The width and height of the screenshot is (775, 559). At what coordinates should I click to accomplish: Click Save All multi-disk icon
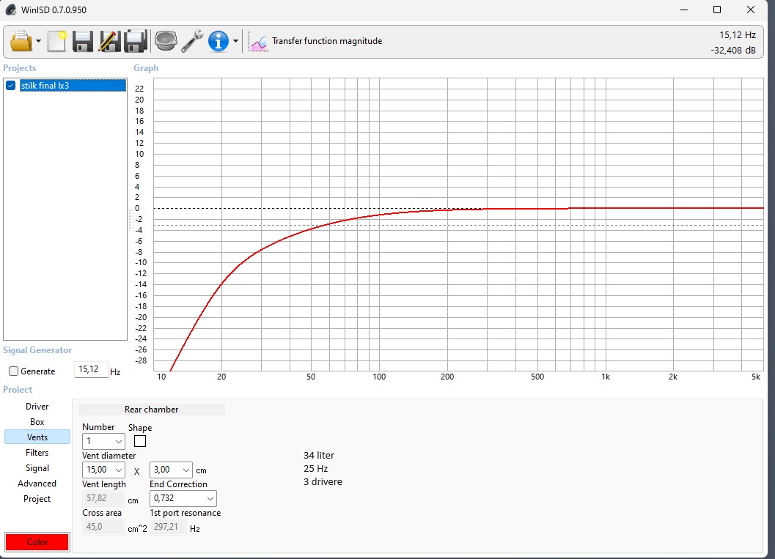[136, 42]
